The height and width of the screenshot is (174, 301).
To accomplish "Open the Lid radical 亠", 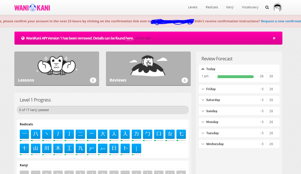I will tap(91, 134).
